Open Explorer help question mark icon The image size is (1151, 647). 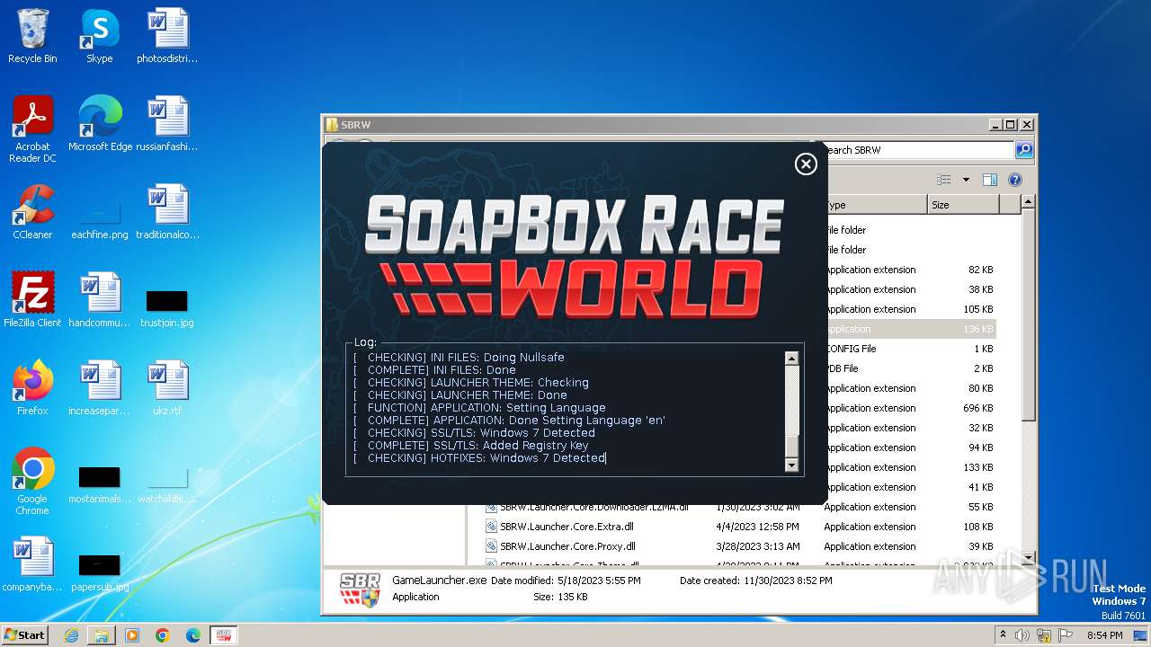click(1015, 180)
